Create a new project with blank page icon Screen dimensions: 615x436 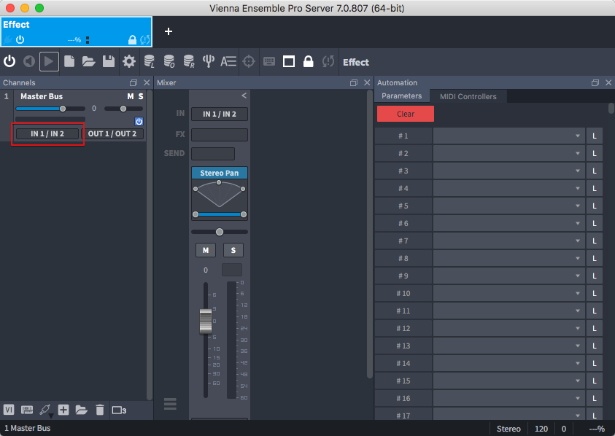tap(69, 61)
